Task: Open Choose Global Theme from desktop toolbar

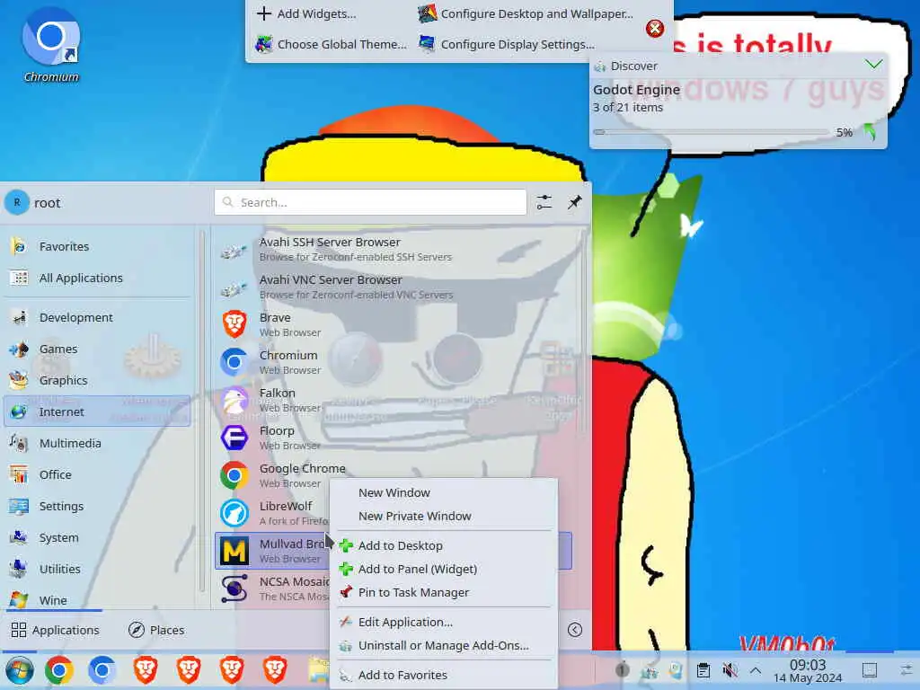Action: [x=331, y=44]
